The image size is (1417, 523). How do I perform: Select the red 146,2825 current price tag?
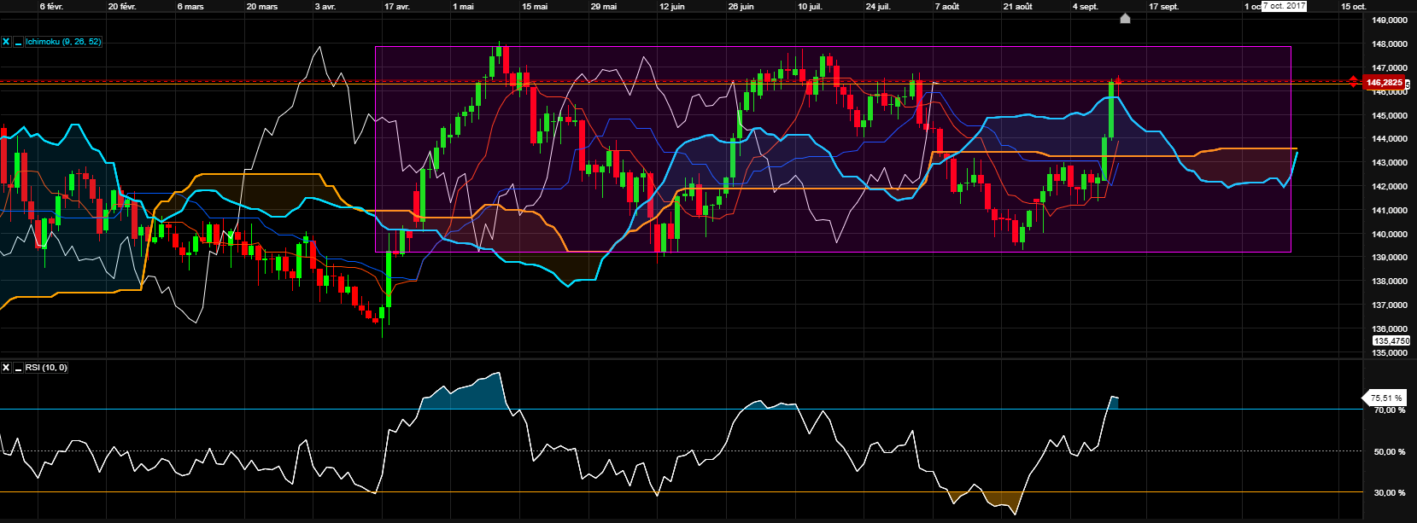point(1384,83)
